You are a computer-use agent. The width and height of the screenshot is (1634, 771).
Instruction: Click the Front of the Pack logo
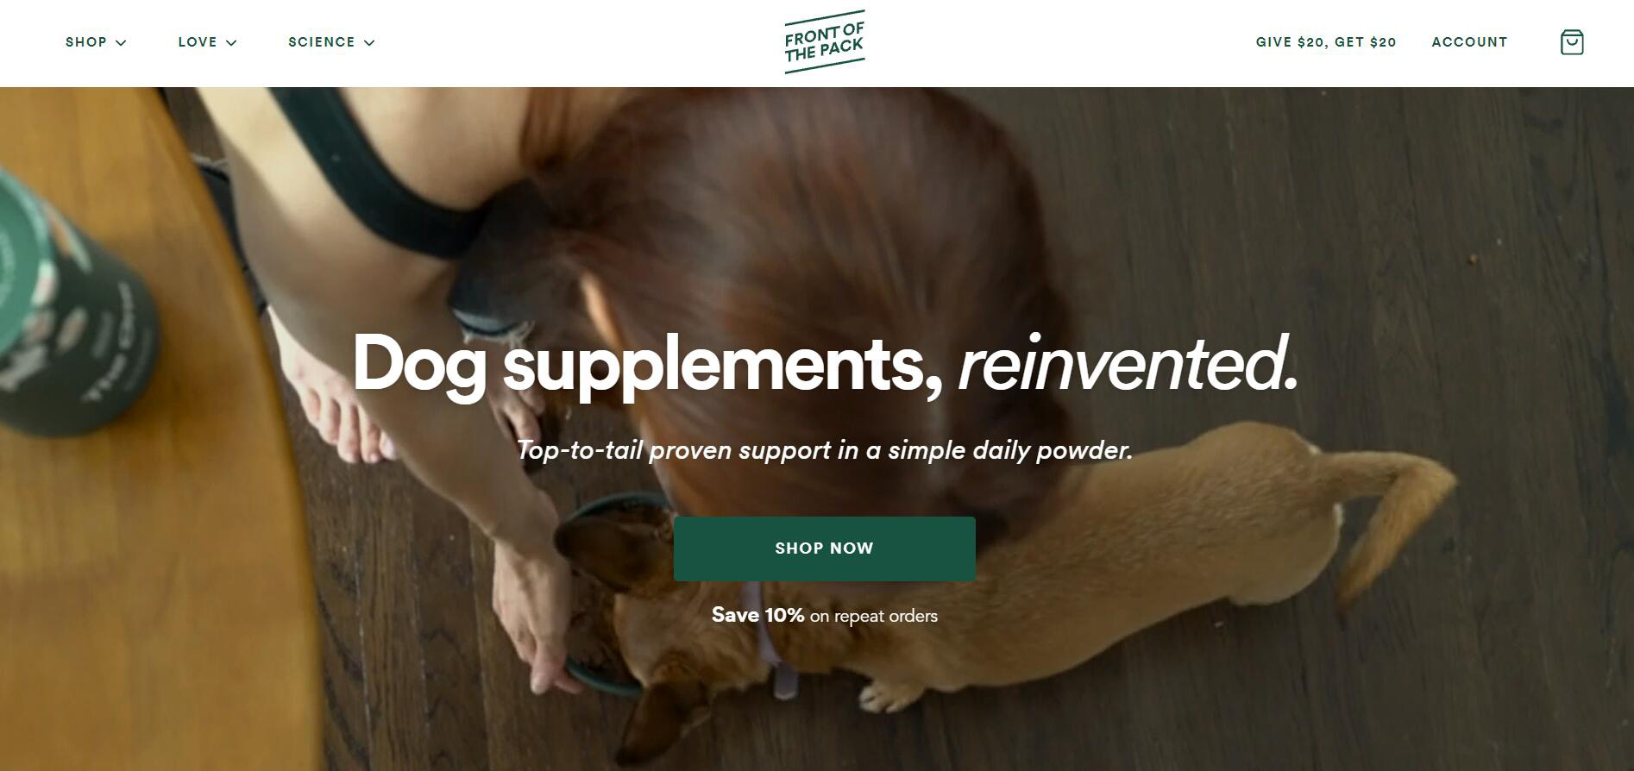824,42
